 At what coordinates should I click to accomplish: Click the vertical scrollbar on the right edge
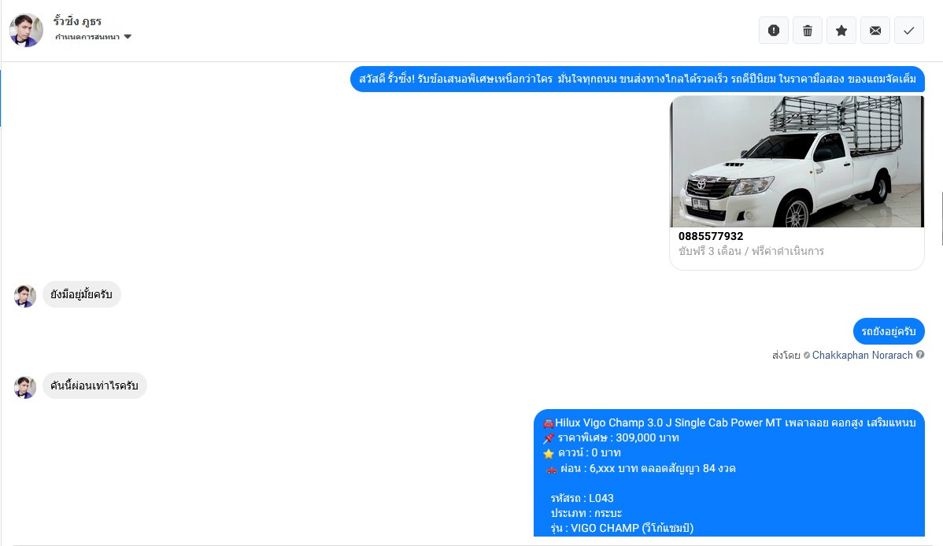[941, 218]
